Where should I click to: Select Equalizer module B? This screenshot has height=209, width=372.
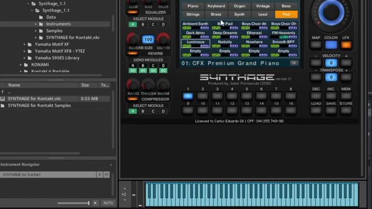tap(143, 24)
